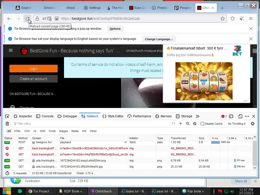Open the Performance tab
Screen dimensions: 260x195
139,116
